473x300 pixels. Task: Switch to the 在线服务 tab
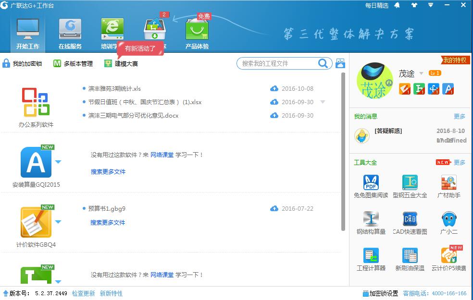[70, 34]
